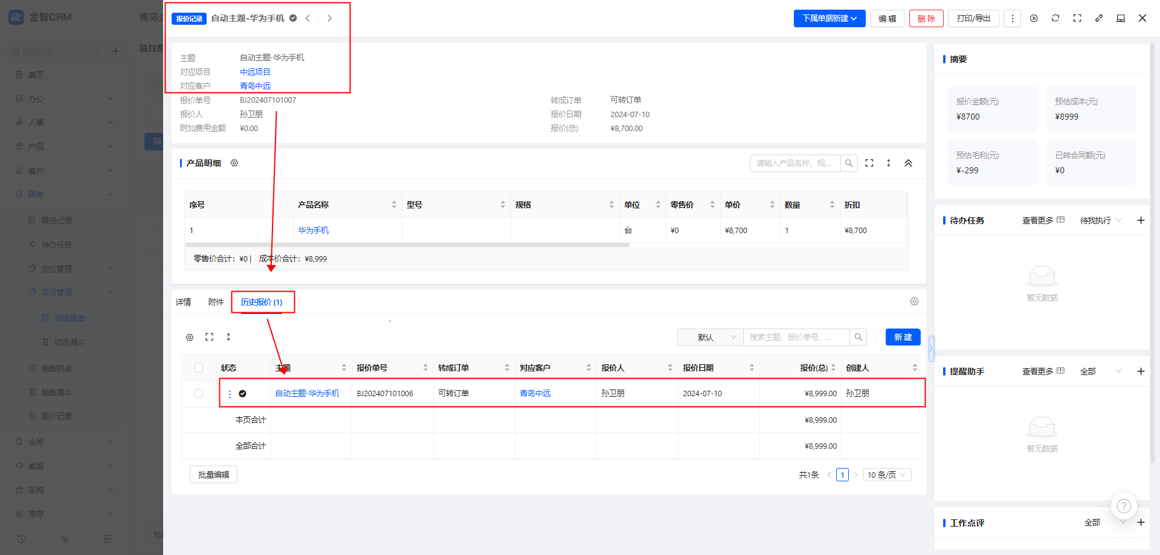Open product detail settings gear icon
This screenshot has height=555, width=1160.
pos(234,163)
